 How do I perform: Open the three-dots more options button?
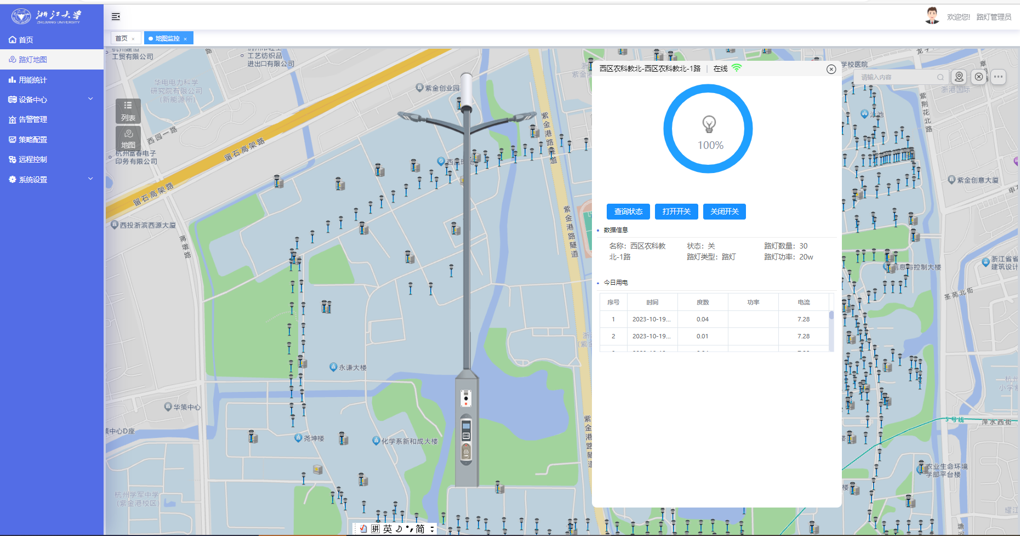998,77
